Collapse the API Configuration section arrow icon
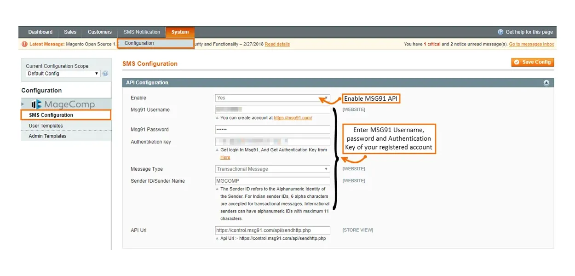Screen dimensions: 575x276 coord(546,83)
